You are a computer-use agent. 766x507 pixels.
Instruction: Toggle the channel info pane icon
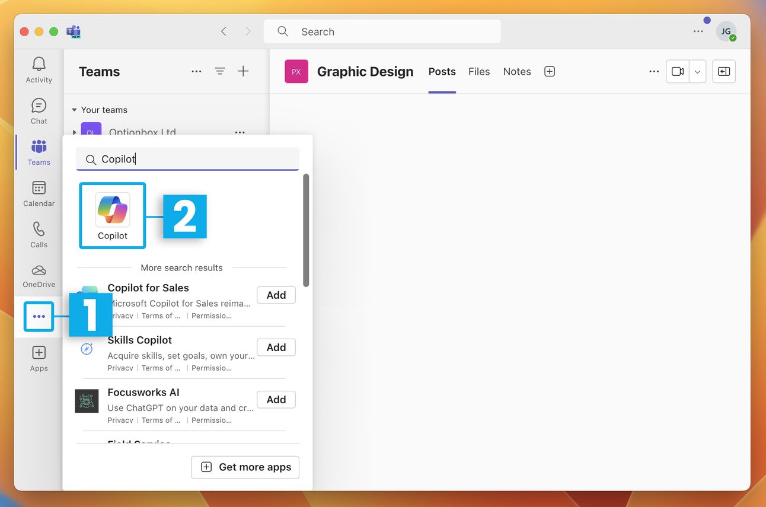click(724, 71)
